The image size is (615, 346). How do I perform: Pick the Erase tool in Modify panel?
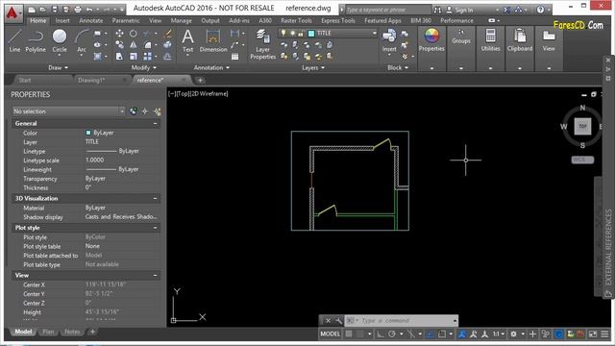[167, 34]
